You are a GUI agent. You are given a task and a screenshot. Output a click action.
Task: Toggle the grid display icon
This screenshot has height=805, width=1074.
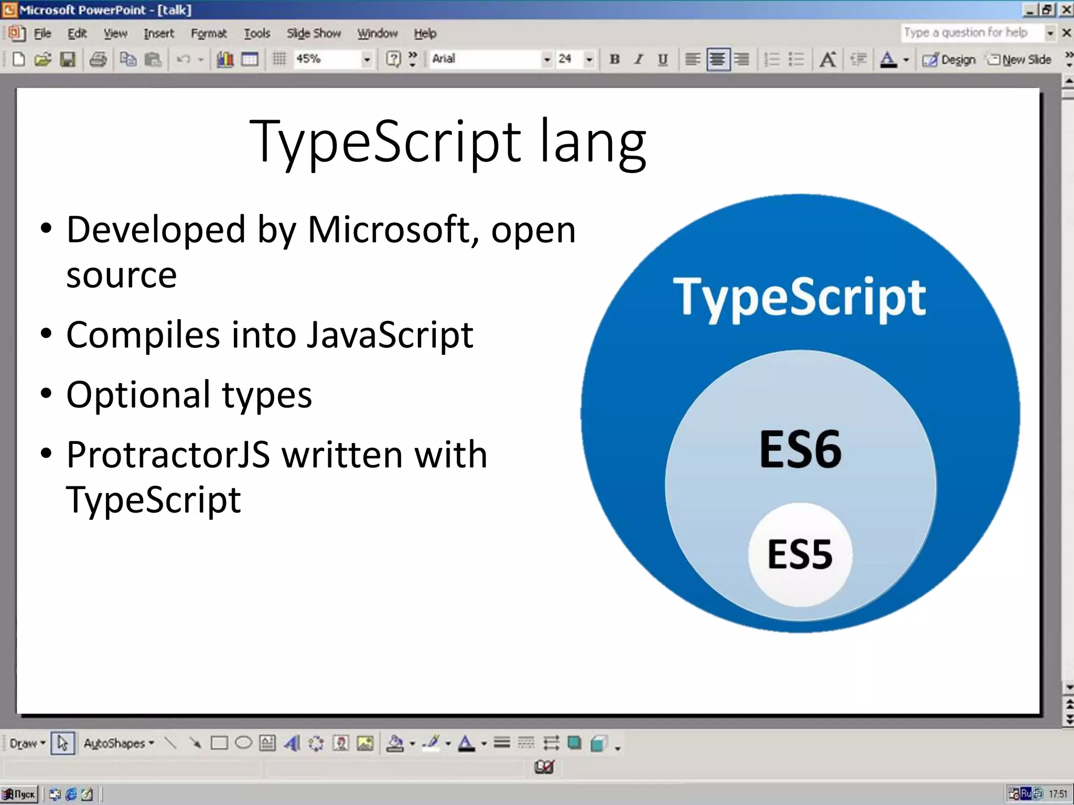click(x=280, y=59)
